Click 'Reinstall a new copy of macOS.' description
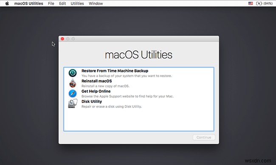 click(x=105, y=86)
